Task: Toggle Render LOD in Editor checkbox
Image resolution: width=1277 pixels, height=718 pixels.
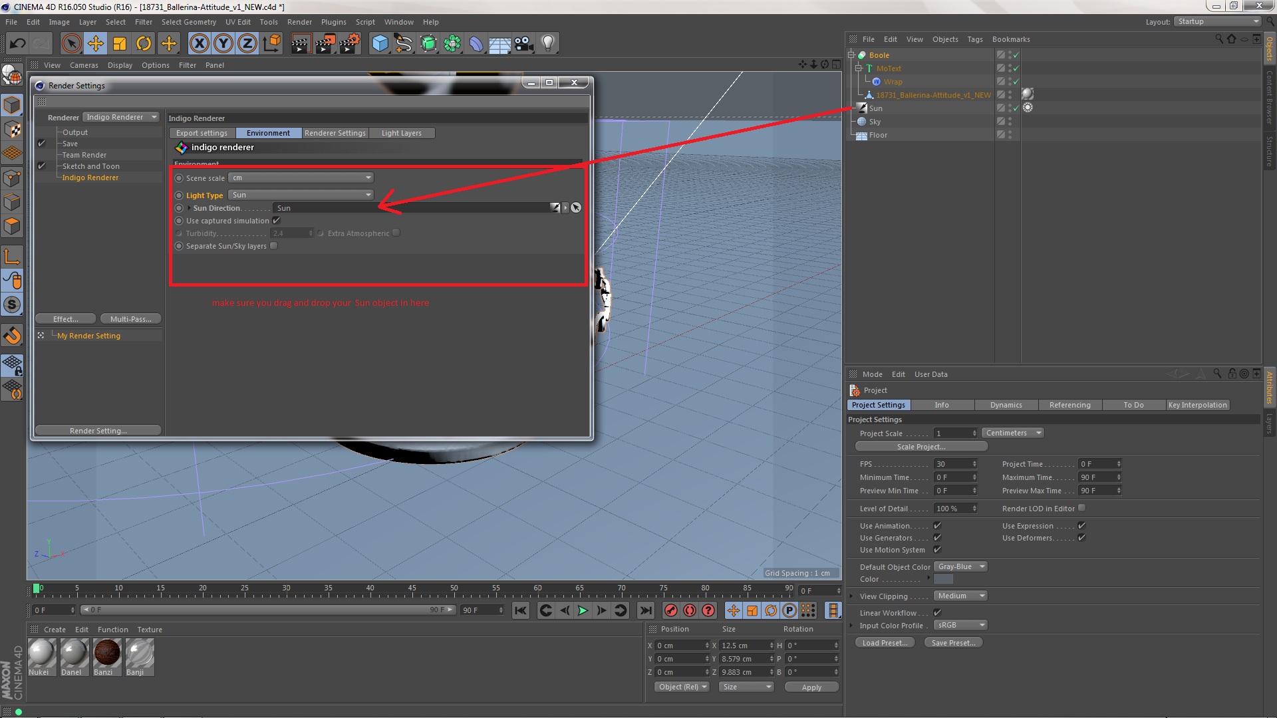Action: [1081, 508]
